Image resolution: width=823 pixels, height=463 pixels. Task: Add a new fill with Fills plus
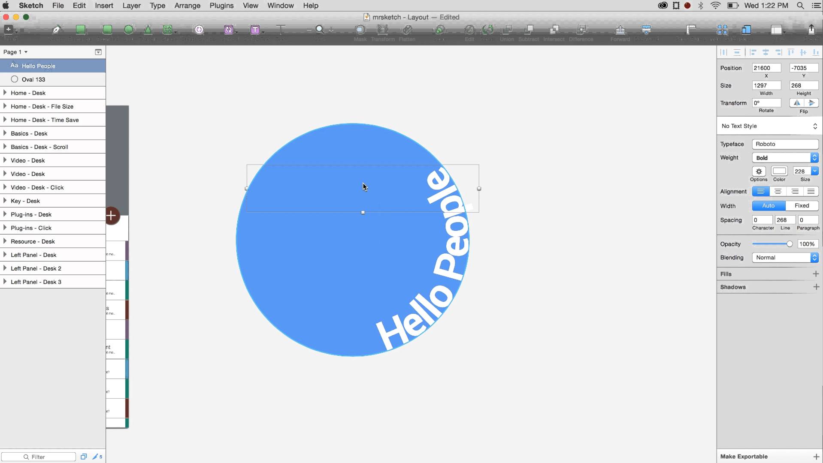[x=816, y=274]
